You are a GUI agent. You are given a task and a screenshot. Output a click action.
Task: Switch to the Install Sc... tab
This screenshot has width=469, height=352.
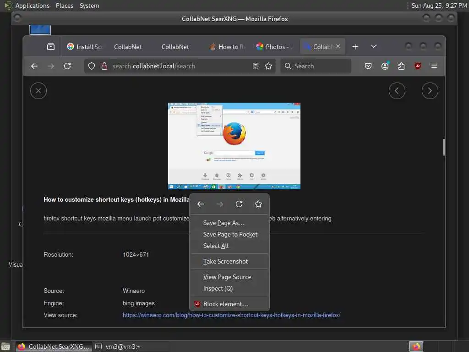(85, 47)
